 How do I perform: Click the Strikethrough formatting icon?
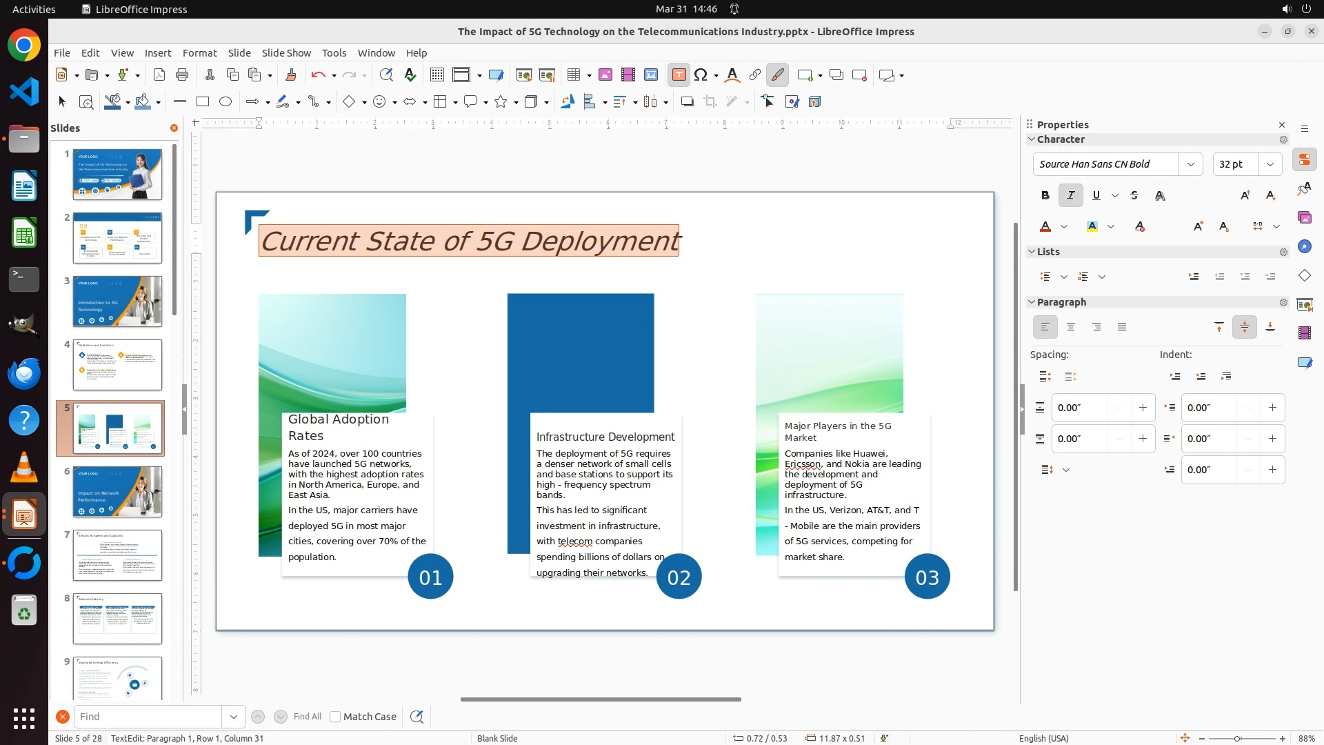click(x=1134, y=196)
